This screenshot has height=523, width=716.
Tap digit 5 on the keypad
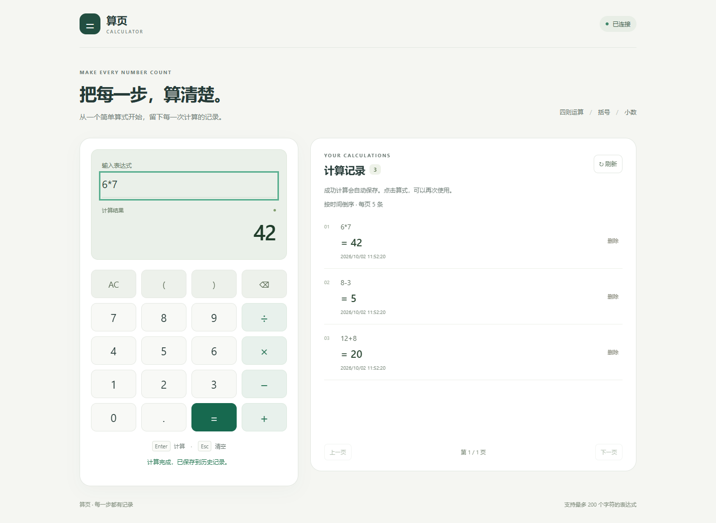click(164, 351)
